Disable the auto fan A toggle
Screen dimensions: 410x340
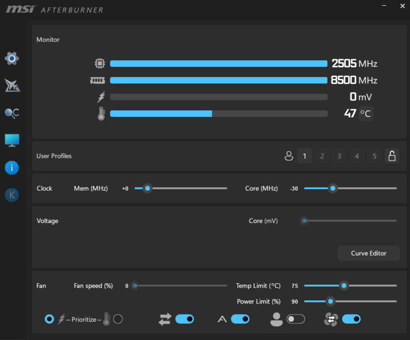(240, 319)
